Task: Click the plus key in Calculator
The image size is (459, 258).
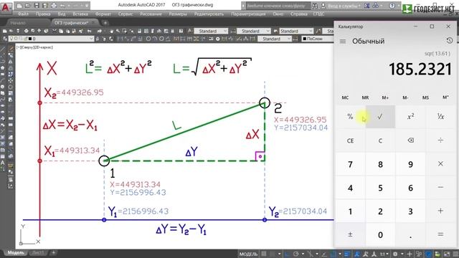Action: tap(440, 211)
